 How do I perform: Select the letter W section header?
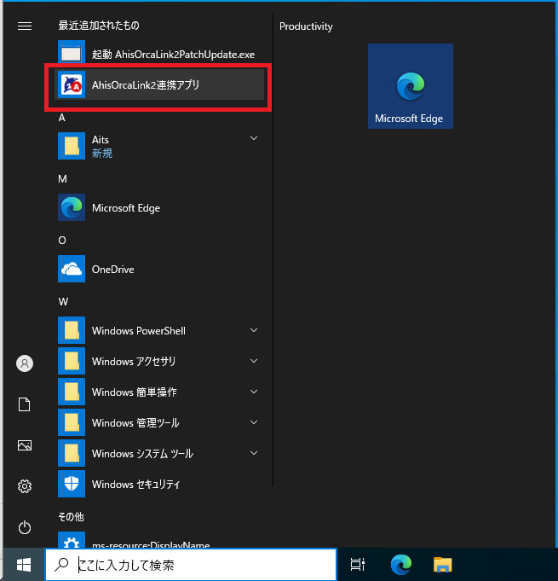63,302
